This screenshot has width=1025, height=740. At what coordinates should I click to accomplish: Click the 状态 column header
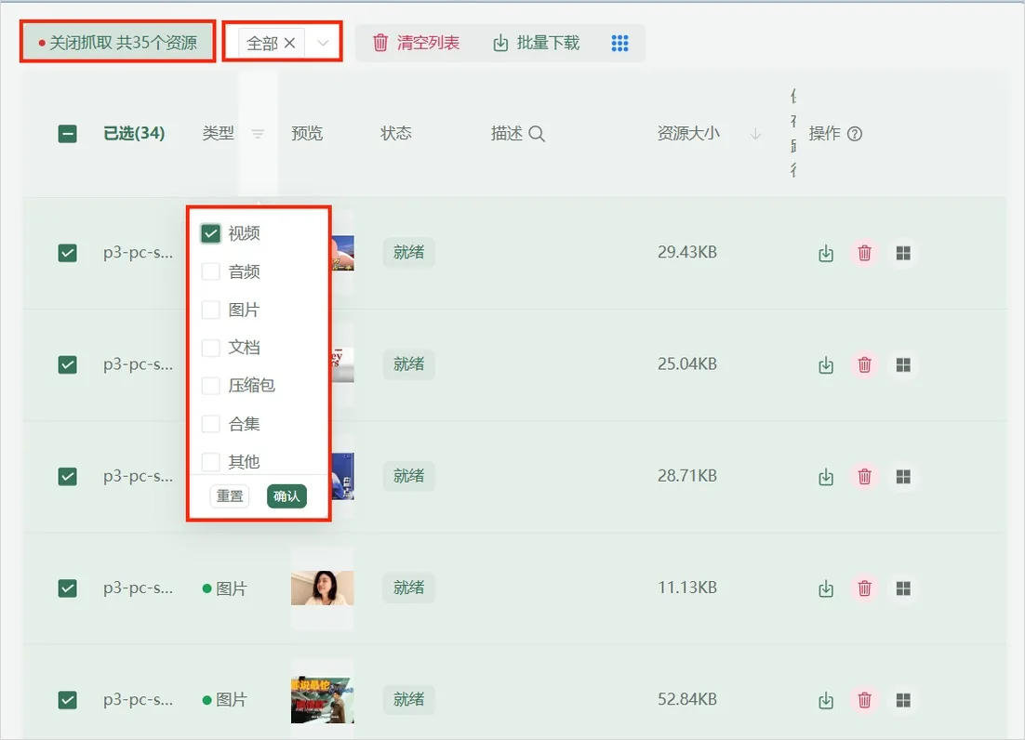pyautogui.click(x=396, y=133)
